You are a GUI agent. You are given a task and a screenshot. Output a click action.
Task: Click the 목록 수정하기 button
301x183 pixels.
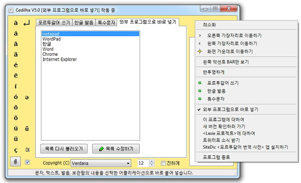pyautogui.click(x=116, y=149)
